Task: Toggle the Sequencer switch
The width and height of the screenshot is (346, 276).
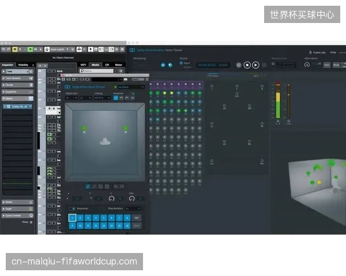Action: point(72,208)
